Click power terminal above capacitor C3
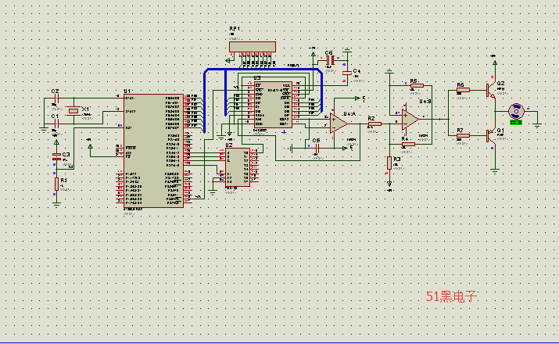The image size is (559, 344). click(56, 142)
